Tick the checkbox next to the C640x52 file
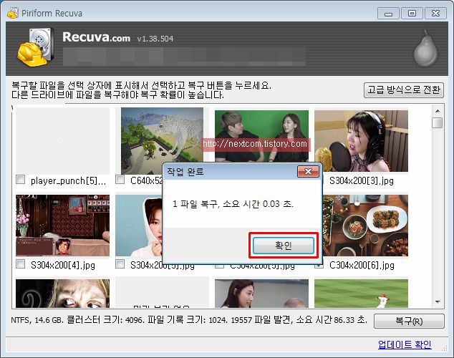The image size is (454, 358). (x=120, y=180)
